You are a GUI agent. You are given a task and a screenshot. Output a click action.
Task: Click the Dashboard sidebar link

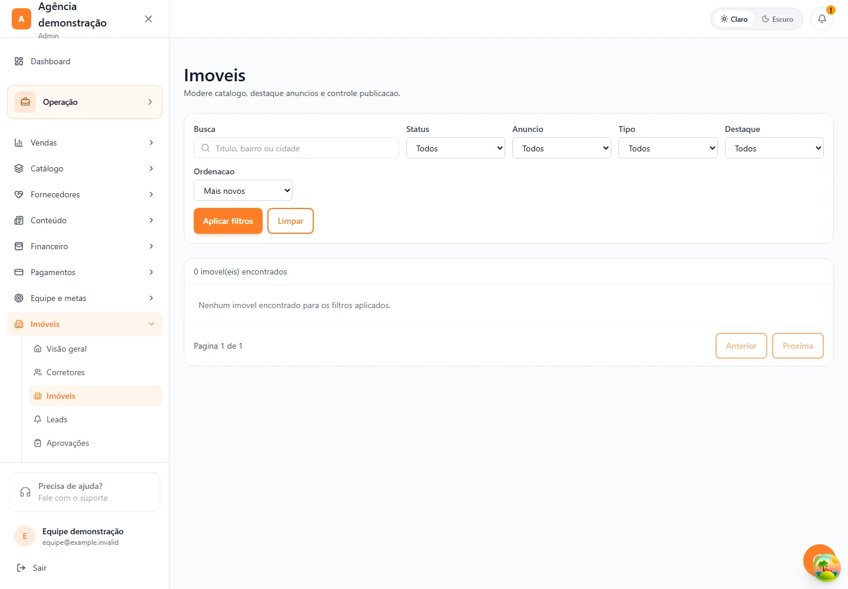(85, 61)
